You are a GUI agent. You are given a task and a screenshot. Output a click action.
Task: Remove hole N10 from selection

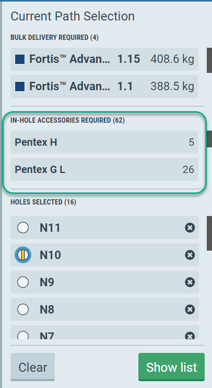[x=190, y=255]
